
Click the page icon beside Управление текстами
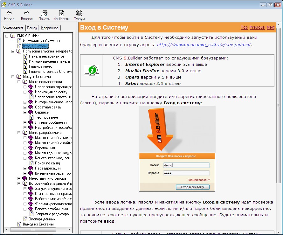click(31, 97)
